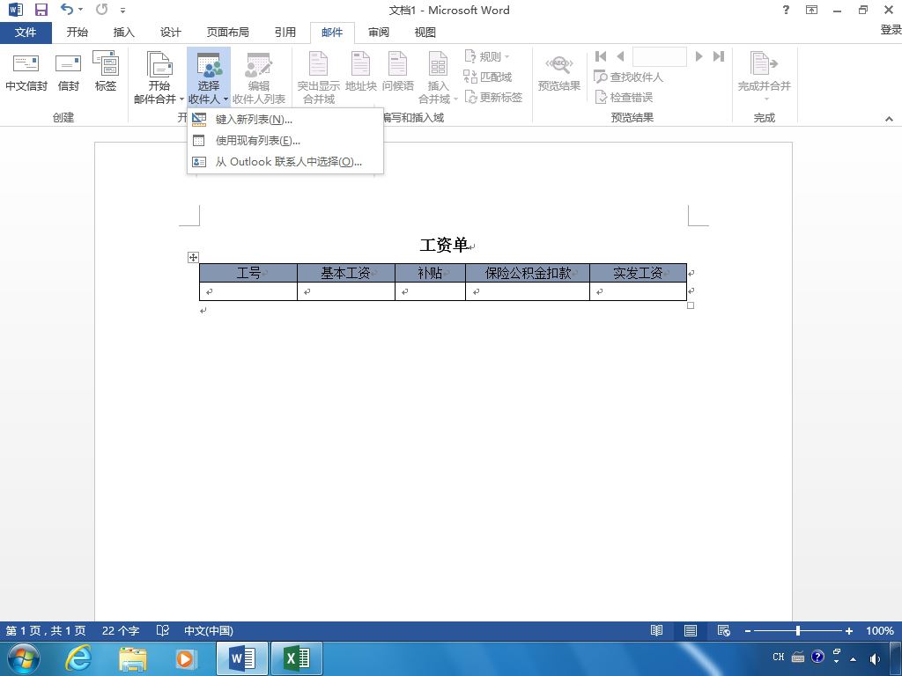The height and width of the screenshot is (676, 902).
Task: Switch to the 审阅 tab
Action: pos(379,33)
